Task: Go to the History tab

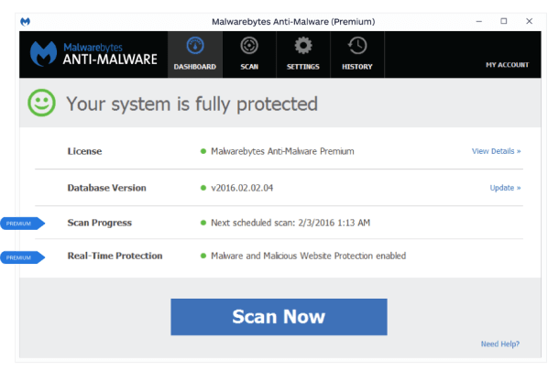Action: point(357,55)
